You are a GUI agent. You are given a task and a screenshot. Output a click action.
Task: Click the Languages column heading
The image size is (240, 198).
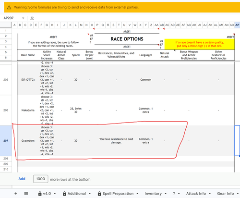coord(146,55)
